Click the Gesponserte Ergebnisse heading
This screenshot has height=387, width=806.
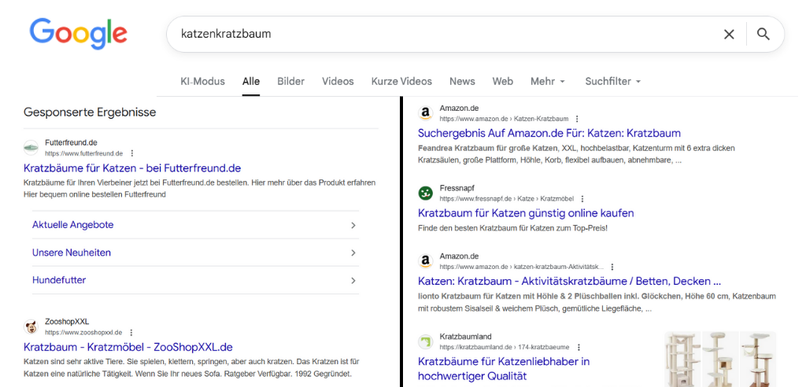(x=90, y=112)
